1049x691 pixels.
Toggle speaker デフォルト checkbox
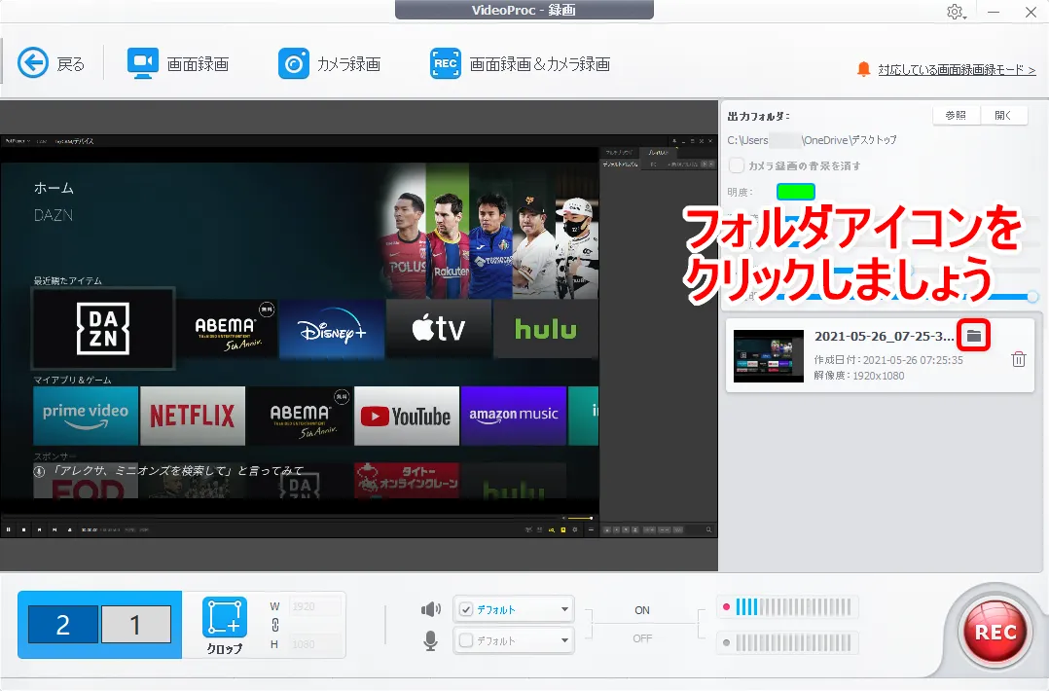pos(466,609)
